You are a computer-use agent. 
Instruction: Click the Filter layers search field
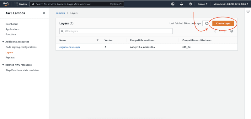tap(116, 31)
